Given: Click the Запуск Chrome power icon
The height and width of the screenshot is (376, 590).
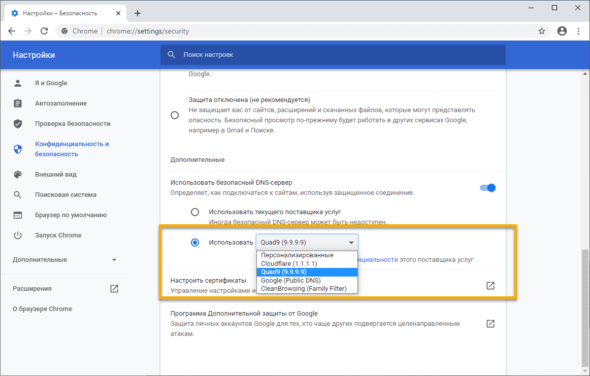Looking at the screenshot, I should (x=18, y=235).
